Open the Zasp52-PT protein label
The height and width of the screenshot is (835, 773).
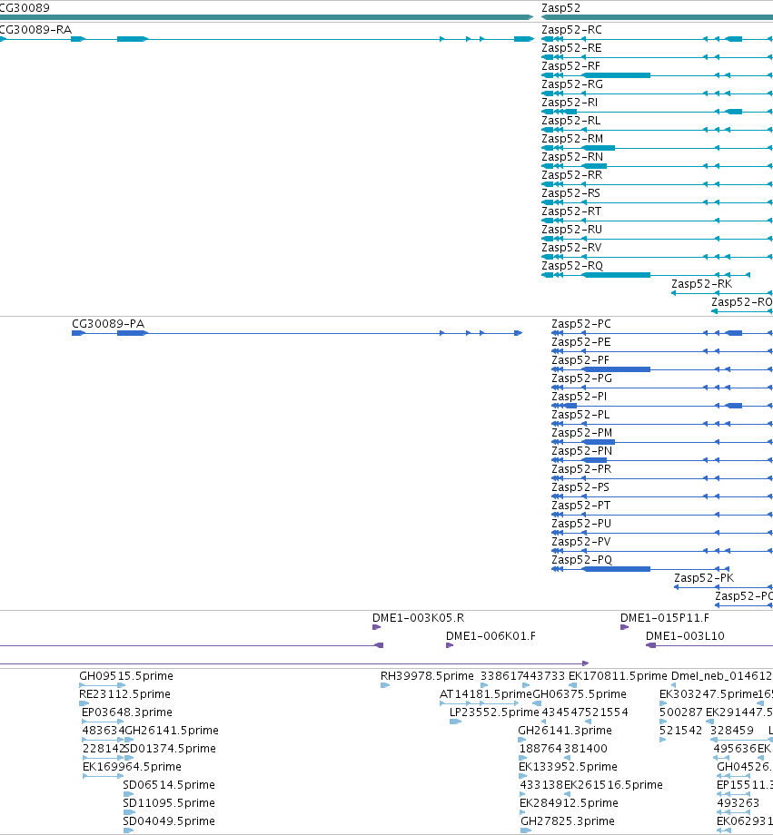point(580,506)
